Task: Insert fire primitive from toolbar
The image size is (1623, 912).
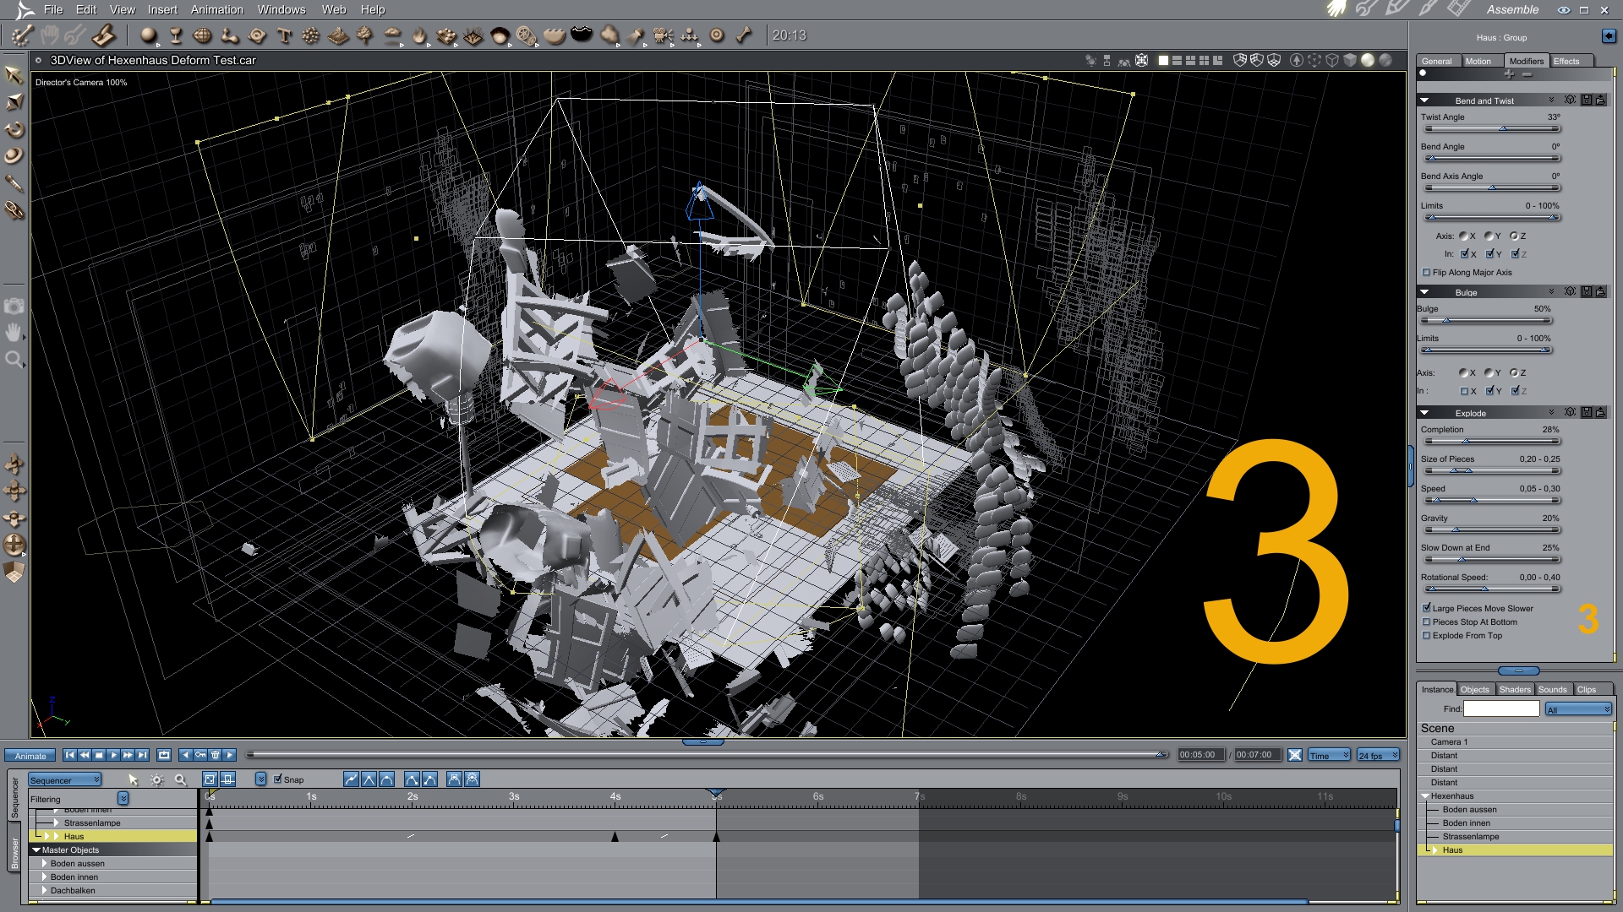Action: (419, 35)
